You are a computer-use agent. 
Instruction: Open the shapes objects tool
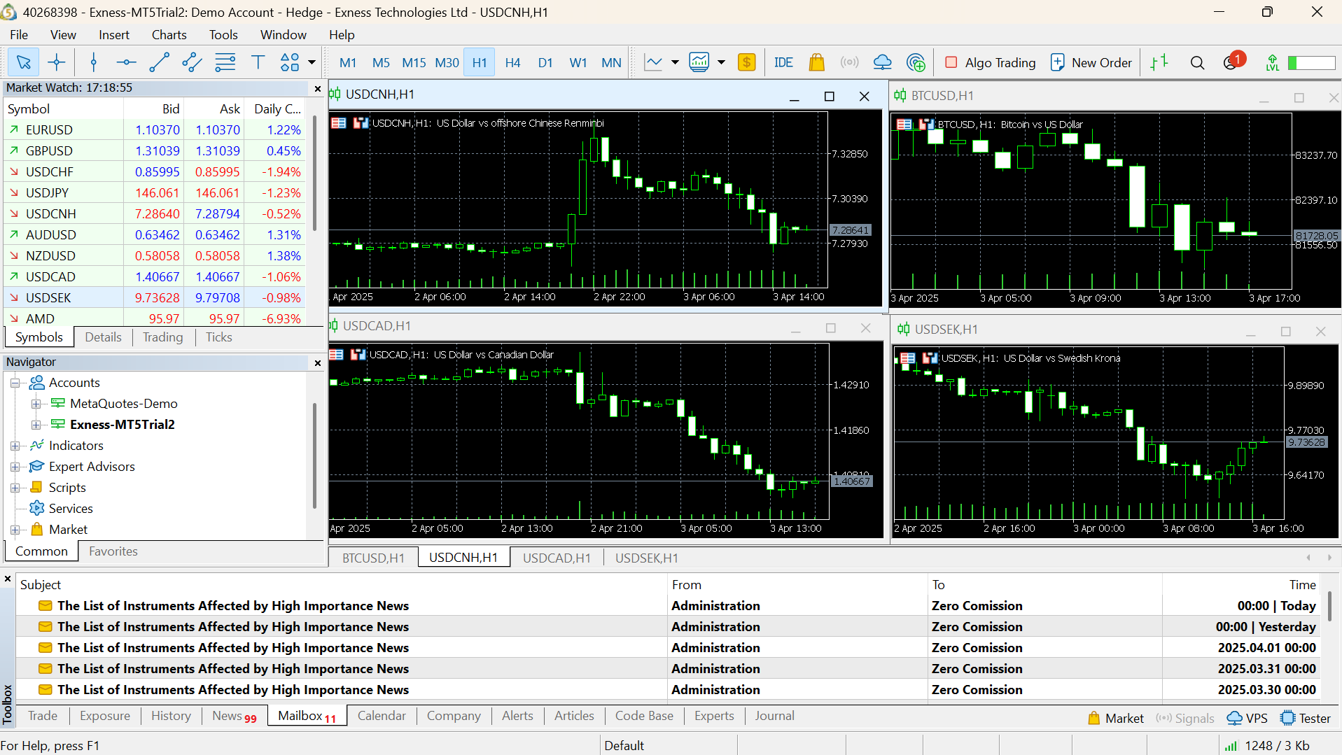290,62
